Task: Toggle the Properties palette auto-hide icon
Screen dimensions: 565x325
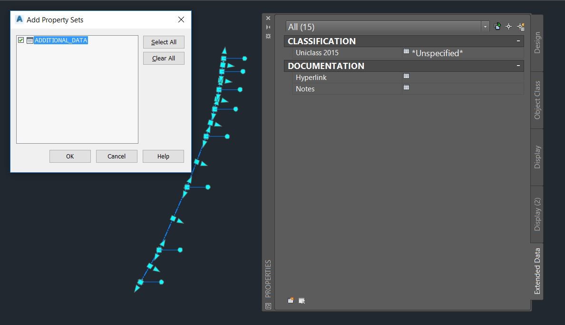Action: (x=268, y=27)
